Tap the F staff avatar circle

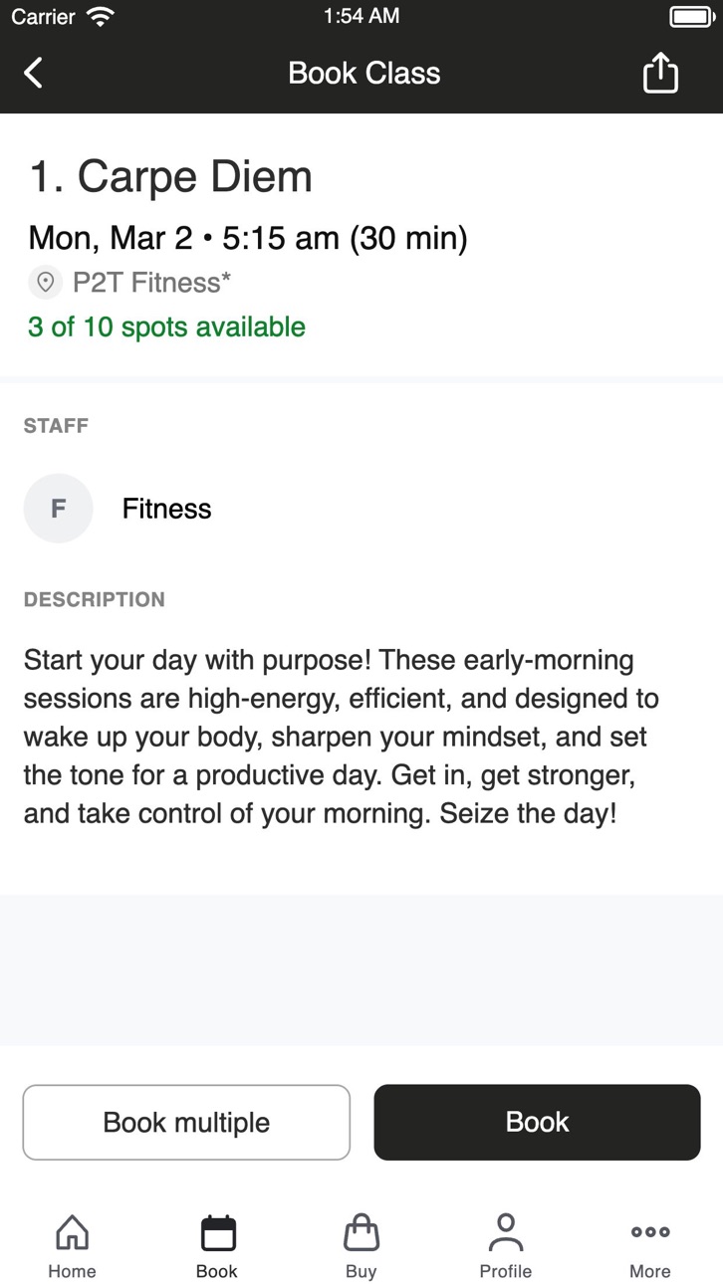(59, 509)
